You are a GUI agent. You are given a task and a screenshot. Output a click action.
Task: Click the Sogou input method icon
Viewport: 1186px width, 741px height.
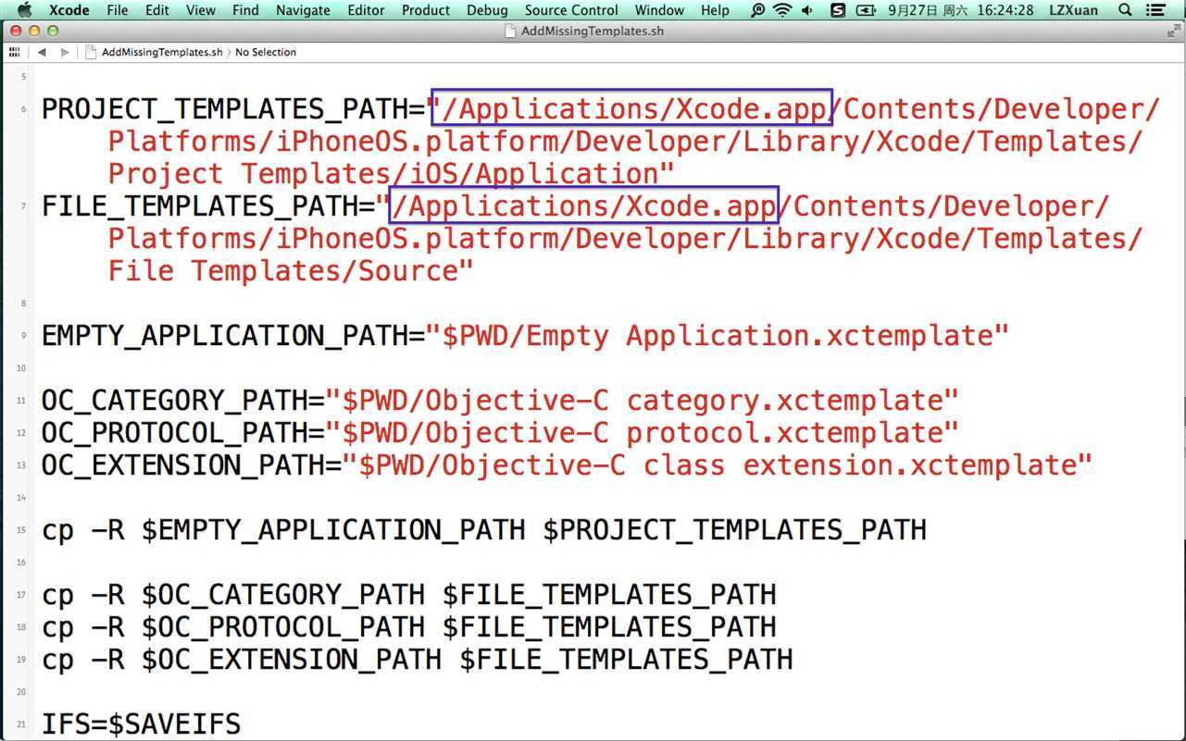[x=838, y=10]
